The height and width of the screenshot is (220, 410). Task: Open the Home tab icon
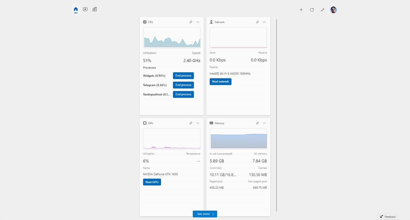76,10
